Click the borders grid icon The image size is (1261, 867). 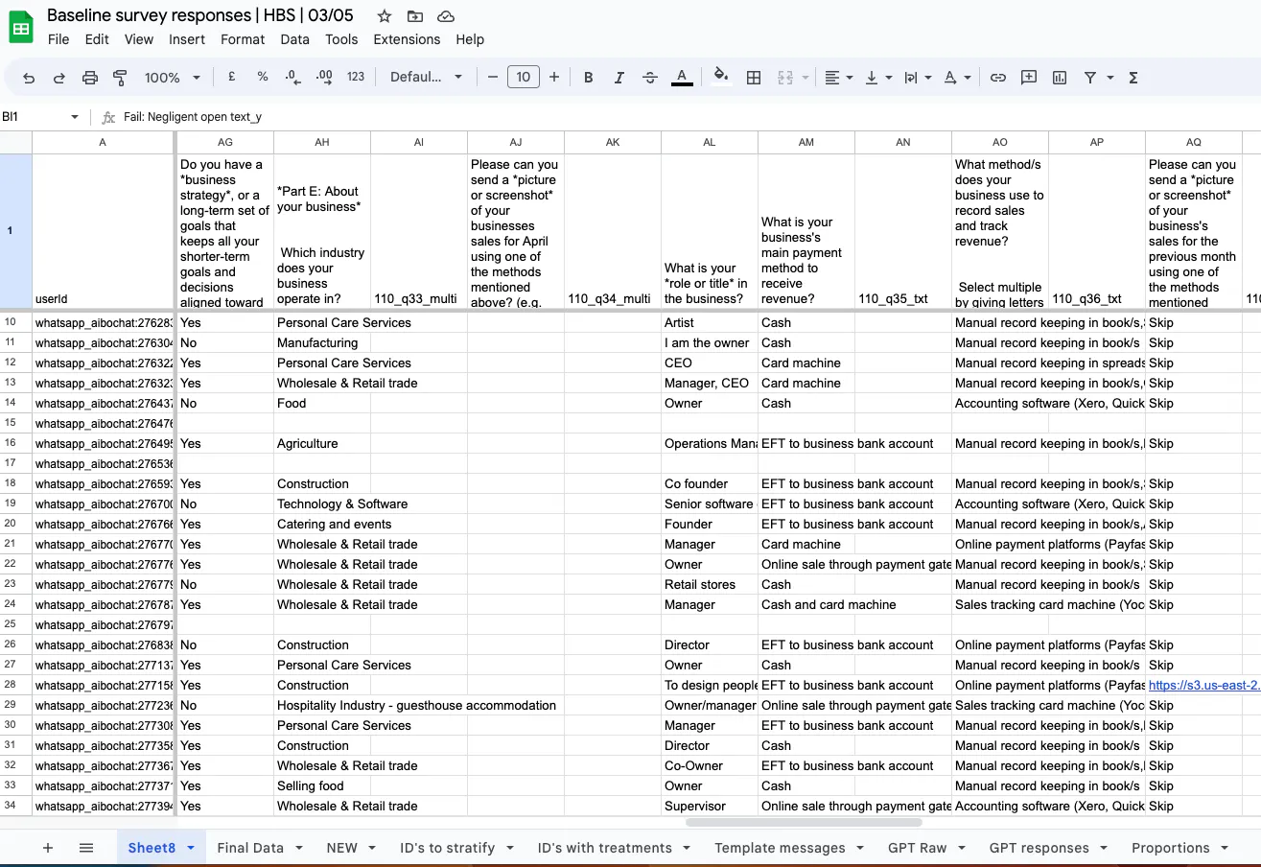(x=754, y=78)
